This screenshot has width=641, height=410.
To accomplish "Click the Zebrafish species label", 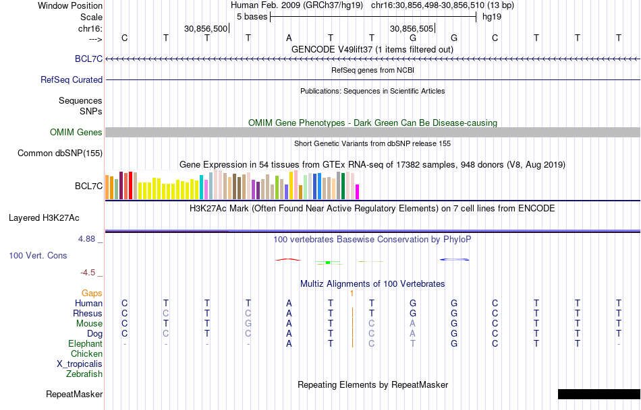I will point(84,374).
